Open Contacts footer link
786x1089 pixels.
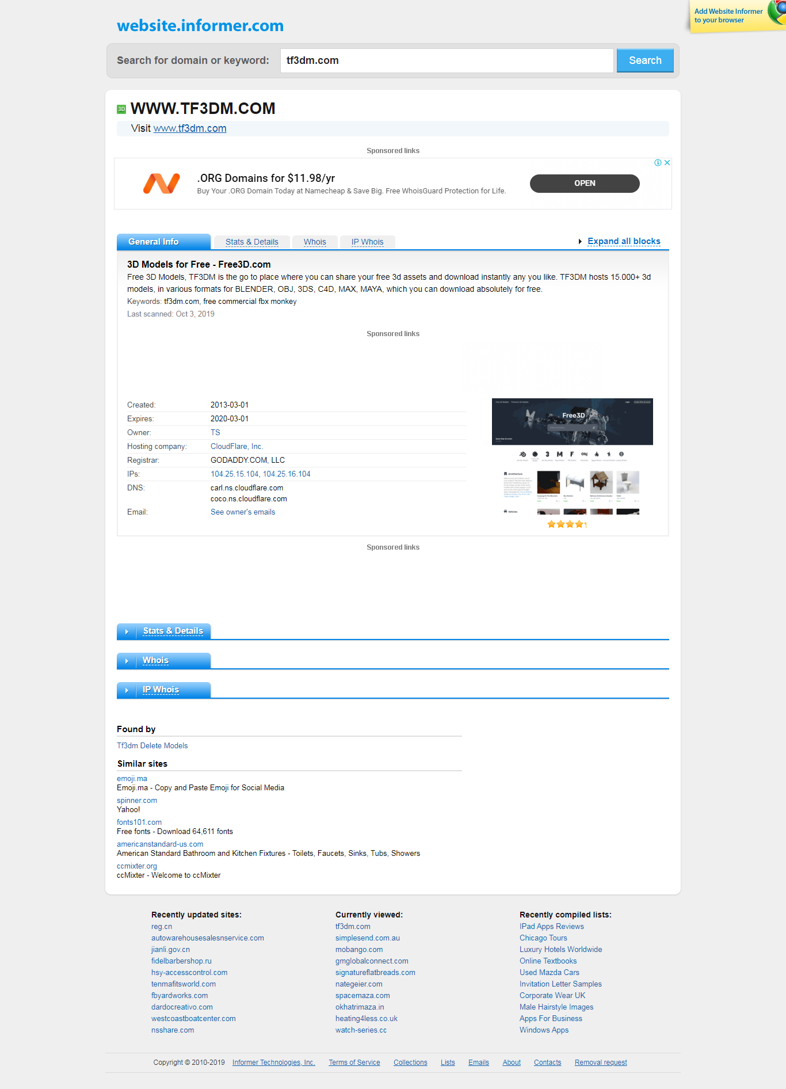pos(547,1063)
